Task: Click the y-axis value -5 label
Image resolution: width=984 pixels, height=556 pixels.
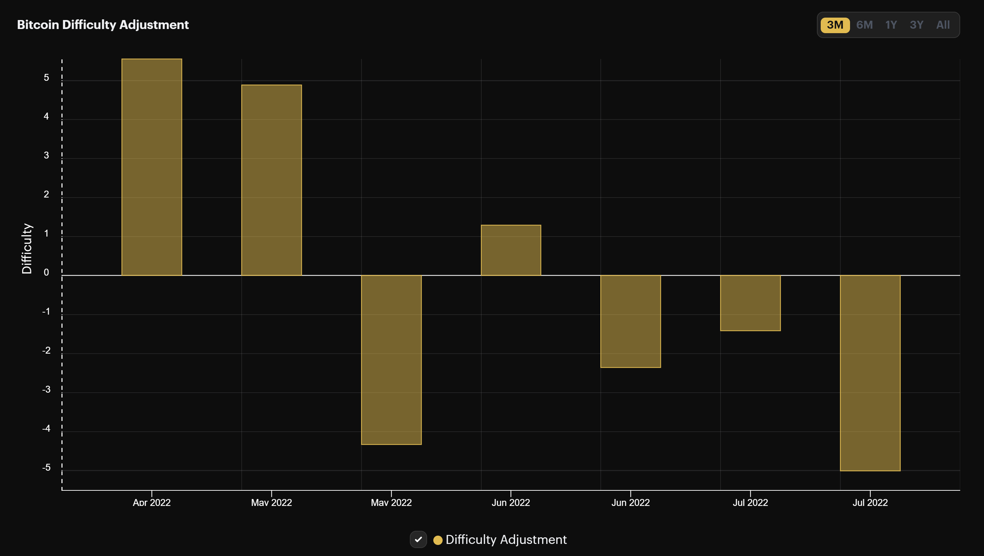Action: coord(46,467)
